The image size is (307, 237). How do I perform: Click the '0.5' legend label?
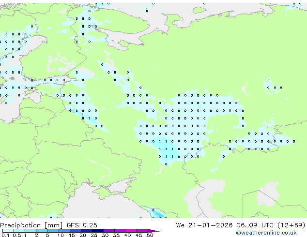(17, 235)
